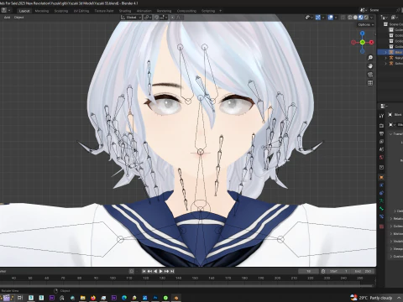
Task: Click the Scene name field
Action: point(382,10)
